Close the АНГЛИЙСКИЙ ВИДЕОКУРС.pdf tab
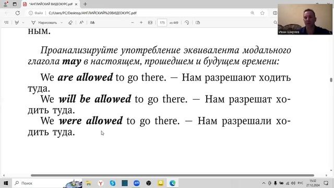 pos(76,4)
